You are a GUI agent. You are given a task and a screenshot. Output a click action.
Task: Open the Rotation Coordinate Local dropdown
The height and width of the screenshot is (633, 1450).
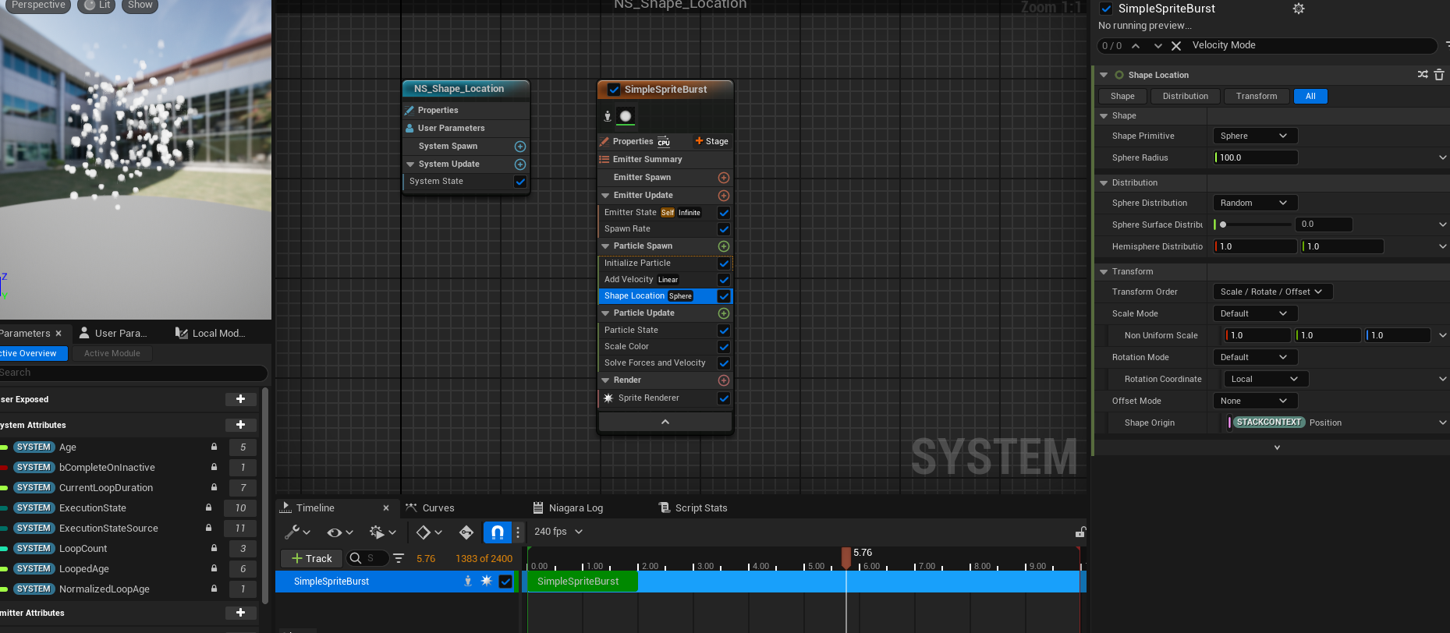pyautogui.click(x=1267, y=379)
